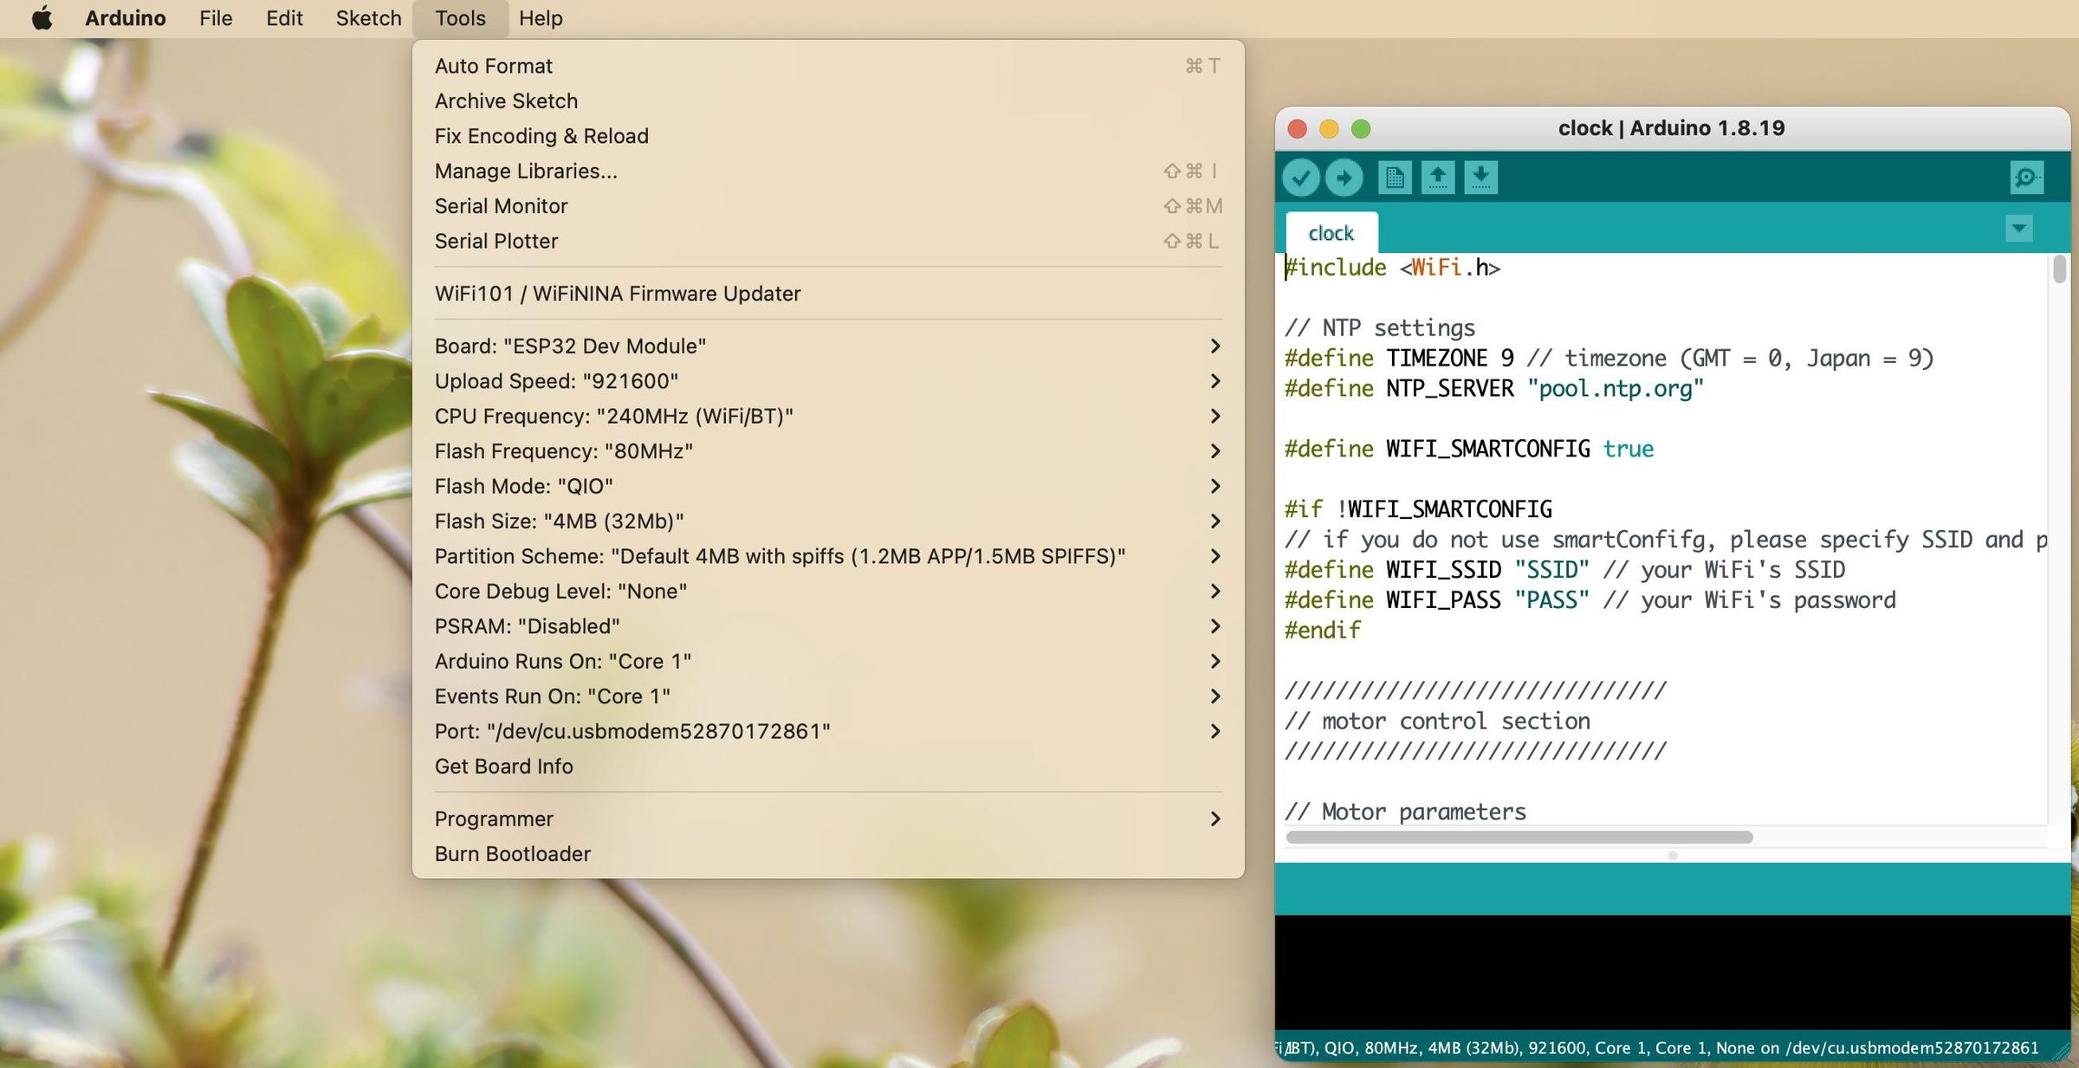
Task: Click the editor vertical scrollbar thumb
Action: [2059, 270]
